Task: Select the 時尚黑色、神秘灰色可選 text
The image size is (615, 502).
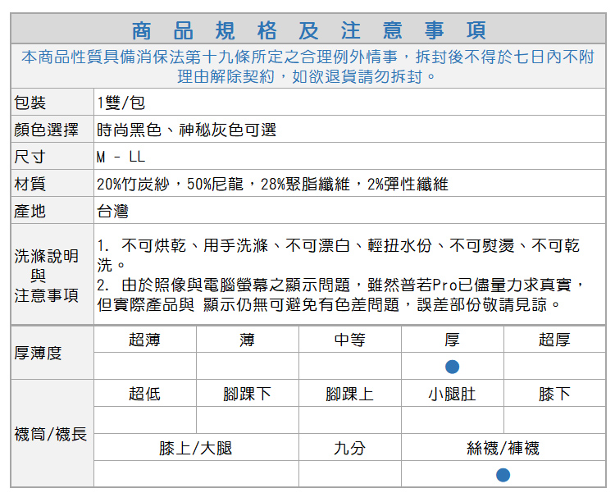Action: pos(186,130)
